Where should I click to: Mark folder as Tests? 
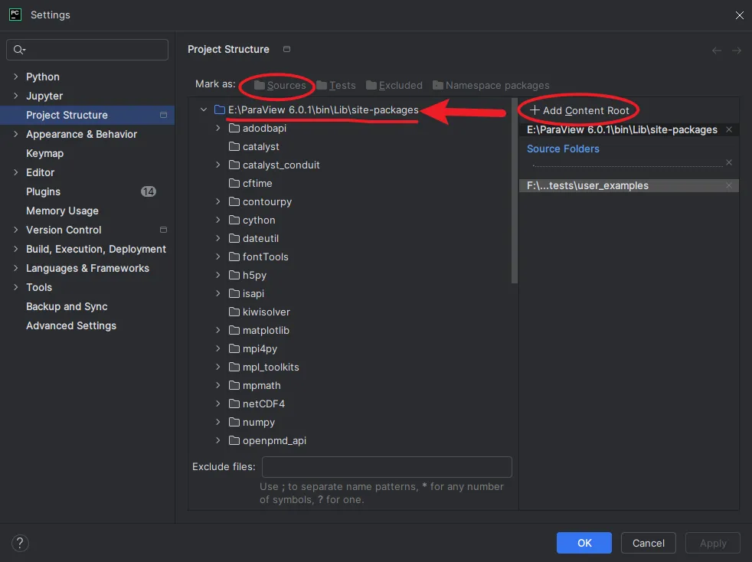click(336, 85)
